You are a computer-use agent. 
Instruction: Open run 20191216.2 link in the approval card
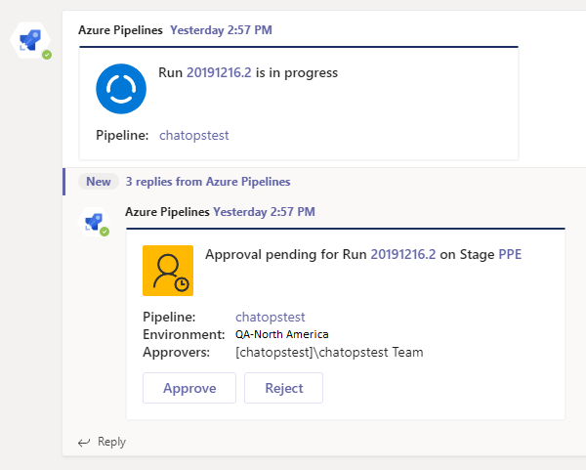402,255
